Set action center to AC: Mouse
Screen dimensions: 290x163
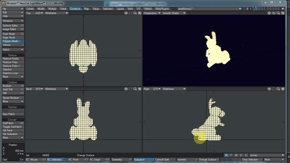click(35, 159)
